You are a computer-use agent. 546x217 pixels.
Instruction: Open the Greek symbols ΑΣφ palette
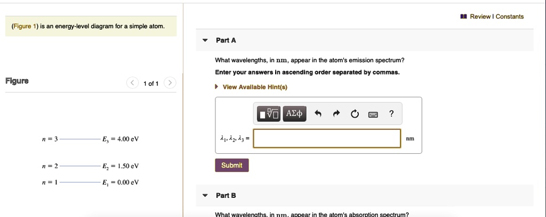pyautogui.click(x=294, y=113)
